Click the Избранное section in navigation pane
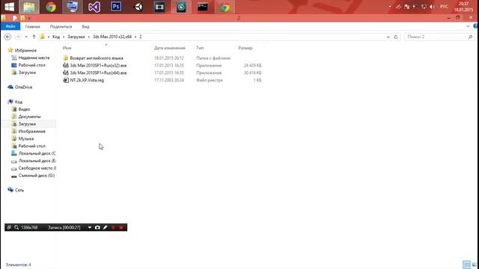This screenshot has height=269, width=479. pos(25,50)
